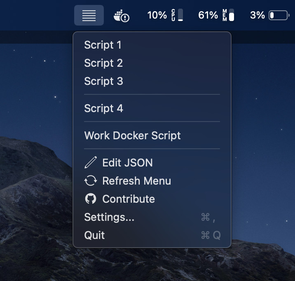Open the Contribute link entry

(152, 199)
